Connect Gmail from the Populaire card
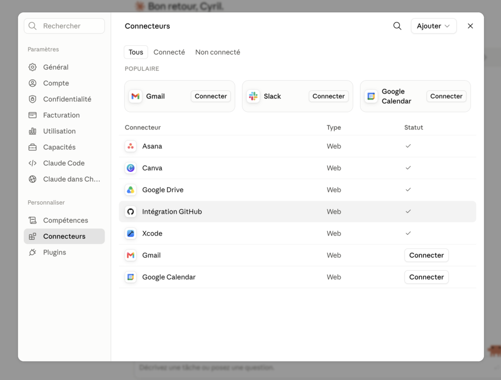The width and height of the screenshot is (501, 380). [210, 96]
